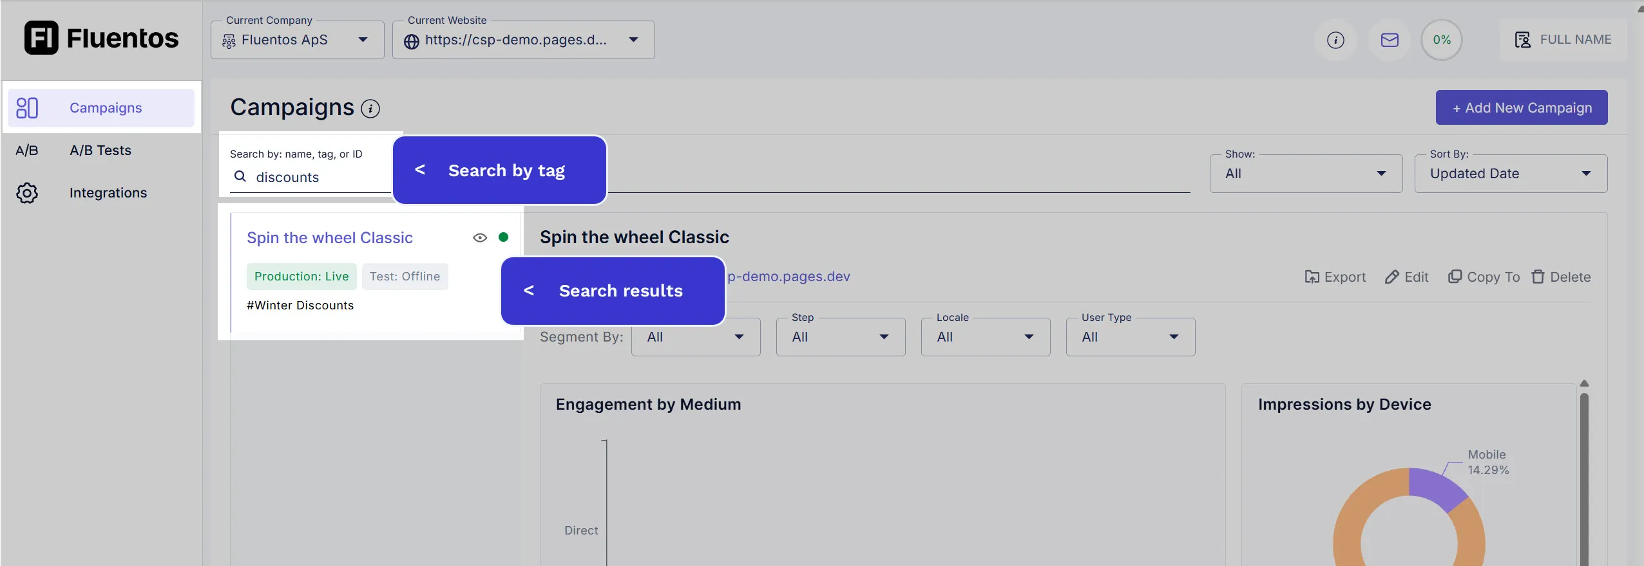This screenshot has height=566, width=1644.
Task: Click Delete campaign button
Action: pos(1561,277)
